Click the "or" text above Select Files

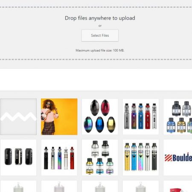click(x=100, y=26)
